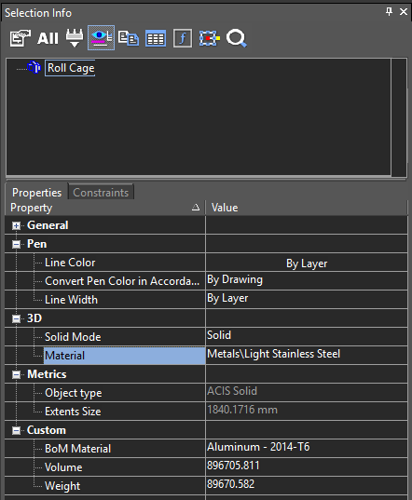Open the properties dialog icon in toolbar
The width and height of the screenshot is (412, 500).
20,38
